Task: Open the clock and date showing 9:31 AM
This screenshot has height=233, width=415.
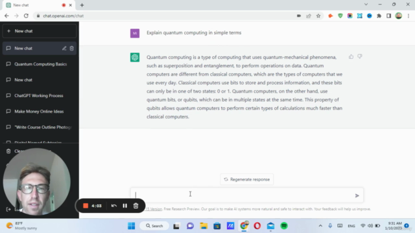Action: point(394,226)
